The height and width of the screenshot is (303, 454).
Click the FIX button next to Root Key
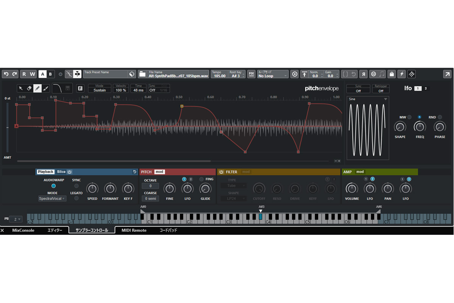(x=251, y=74)
